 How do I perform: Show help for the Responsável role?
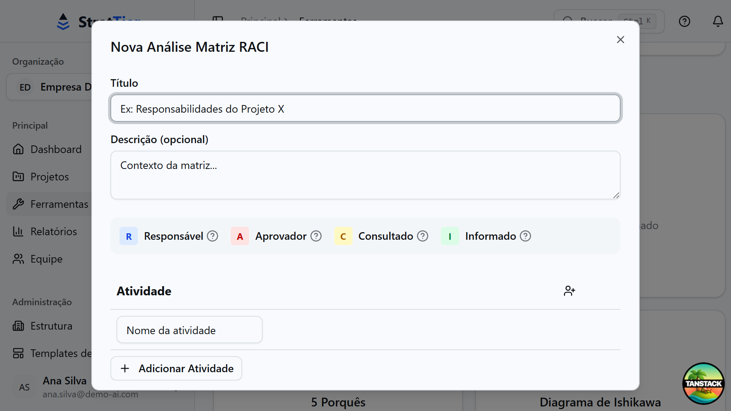212,236
